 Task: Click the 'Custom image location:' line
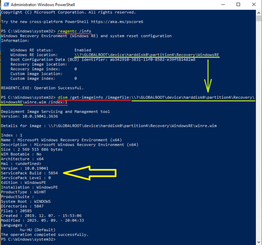(36, 74)
